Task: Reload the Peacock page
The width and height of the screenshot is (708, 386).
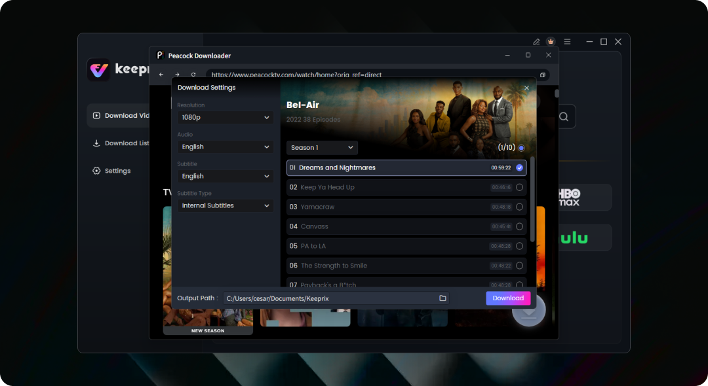Action: tap(193, 75)
